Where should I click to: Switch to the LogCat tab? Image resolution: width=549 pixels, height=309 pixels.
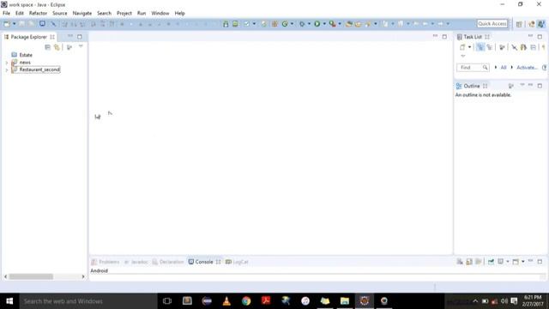[237, 262]
